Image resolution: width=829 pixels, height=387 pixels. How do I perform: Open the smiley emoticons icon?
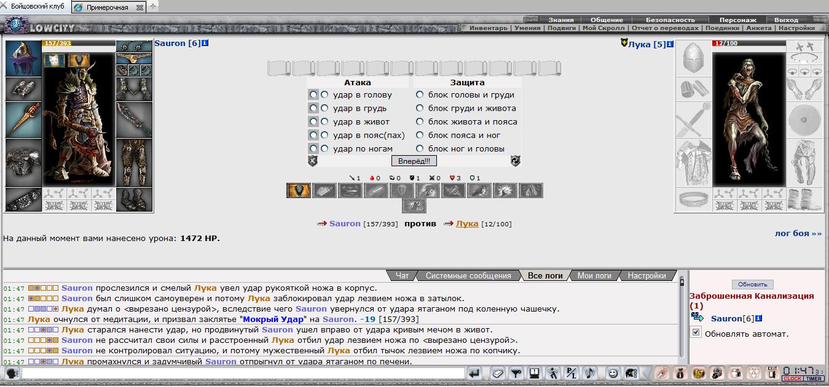click(x=613, y=373)
